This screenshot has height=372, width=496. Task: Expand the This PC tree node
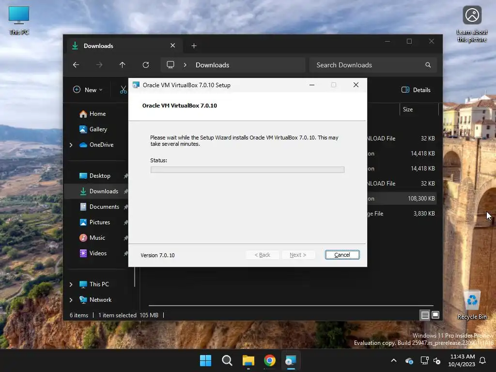(x=71, y=284)
